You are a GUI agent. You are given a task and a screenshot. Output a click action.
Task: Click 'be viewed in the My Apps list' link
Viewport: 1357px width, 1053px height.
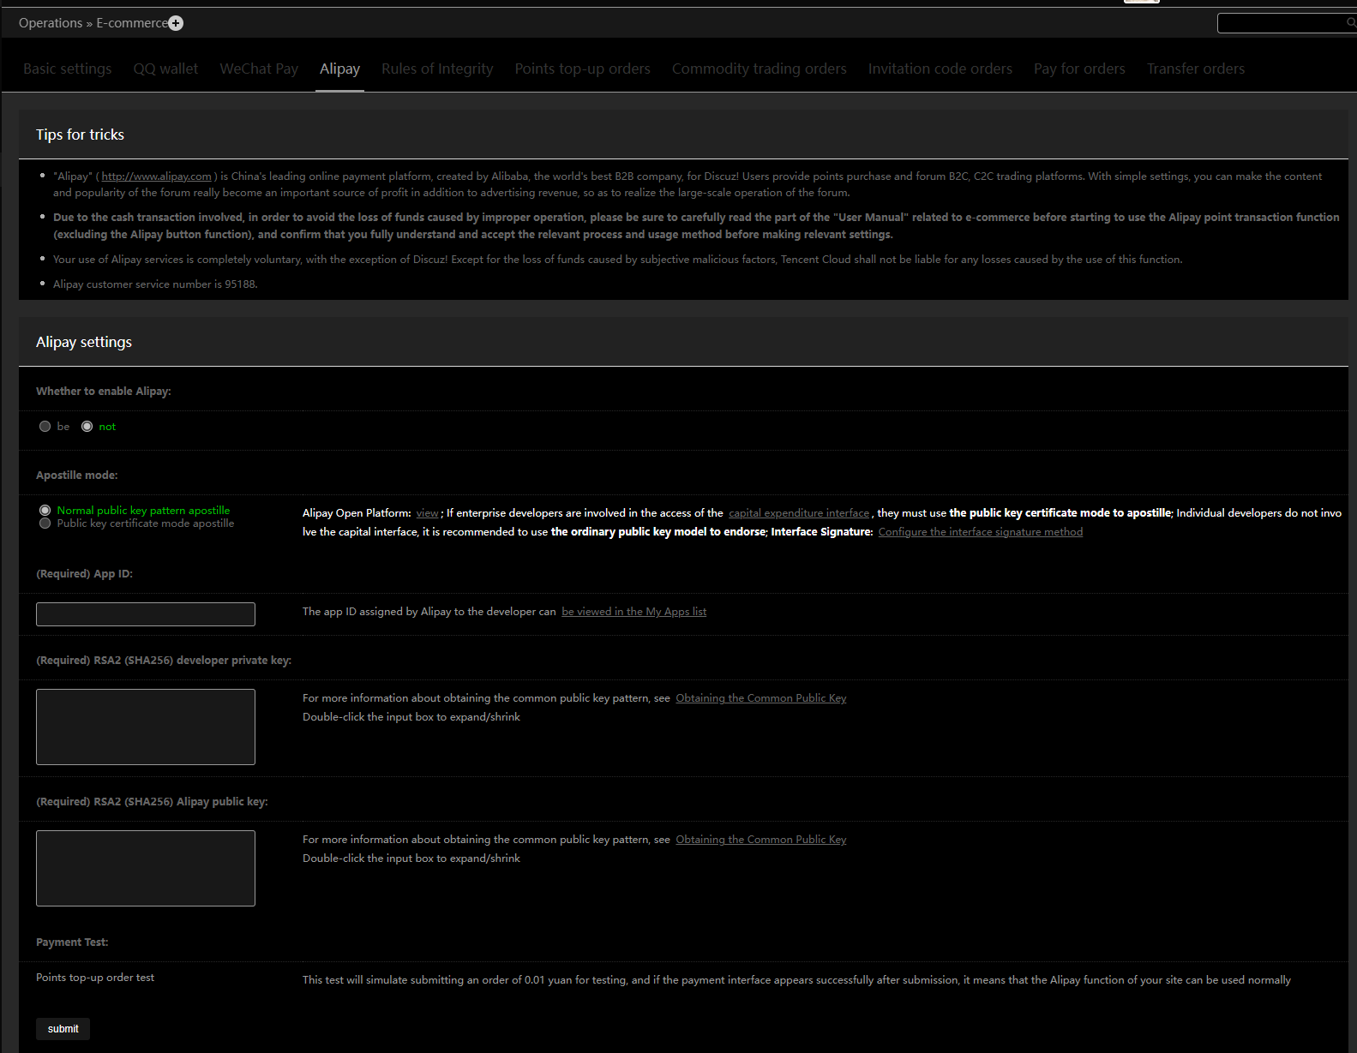(634, 612)
